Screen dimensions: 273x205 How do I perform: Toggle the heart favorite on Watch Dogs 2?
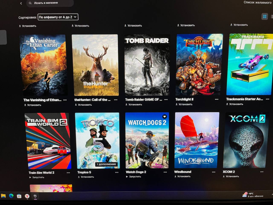point(164,116)
